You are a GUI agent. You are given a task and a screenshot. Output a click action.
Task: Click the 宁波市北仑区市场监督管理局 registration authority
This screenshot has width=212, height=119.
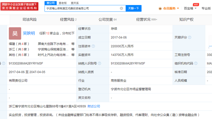pyautogui.click(x=131, y=89)
